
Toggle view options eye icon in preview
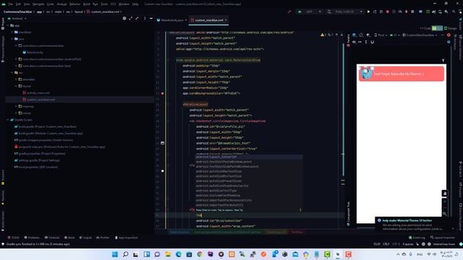354,42
